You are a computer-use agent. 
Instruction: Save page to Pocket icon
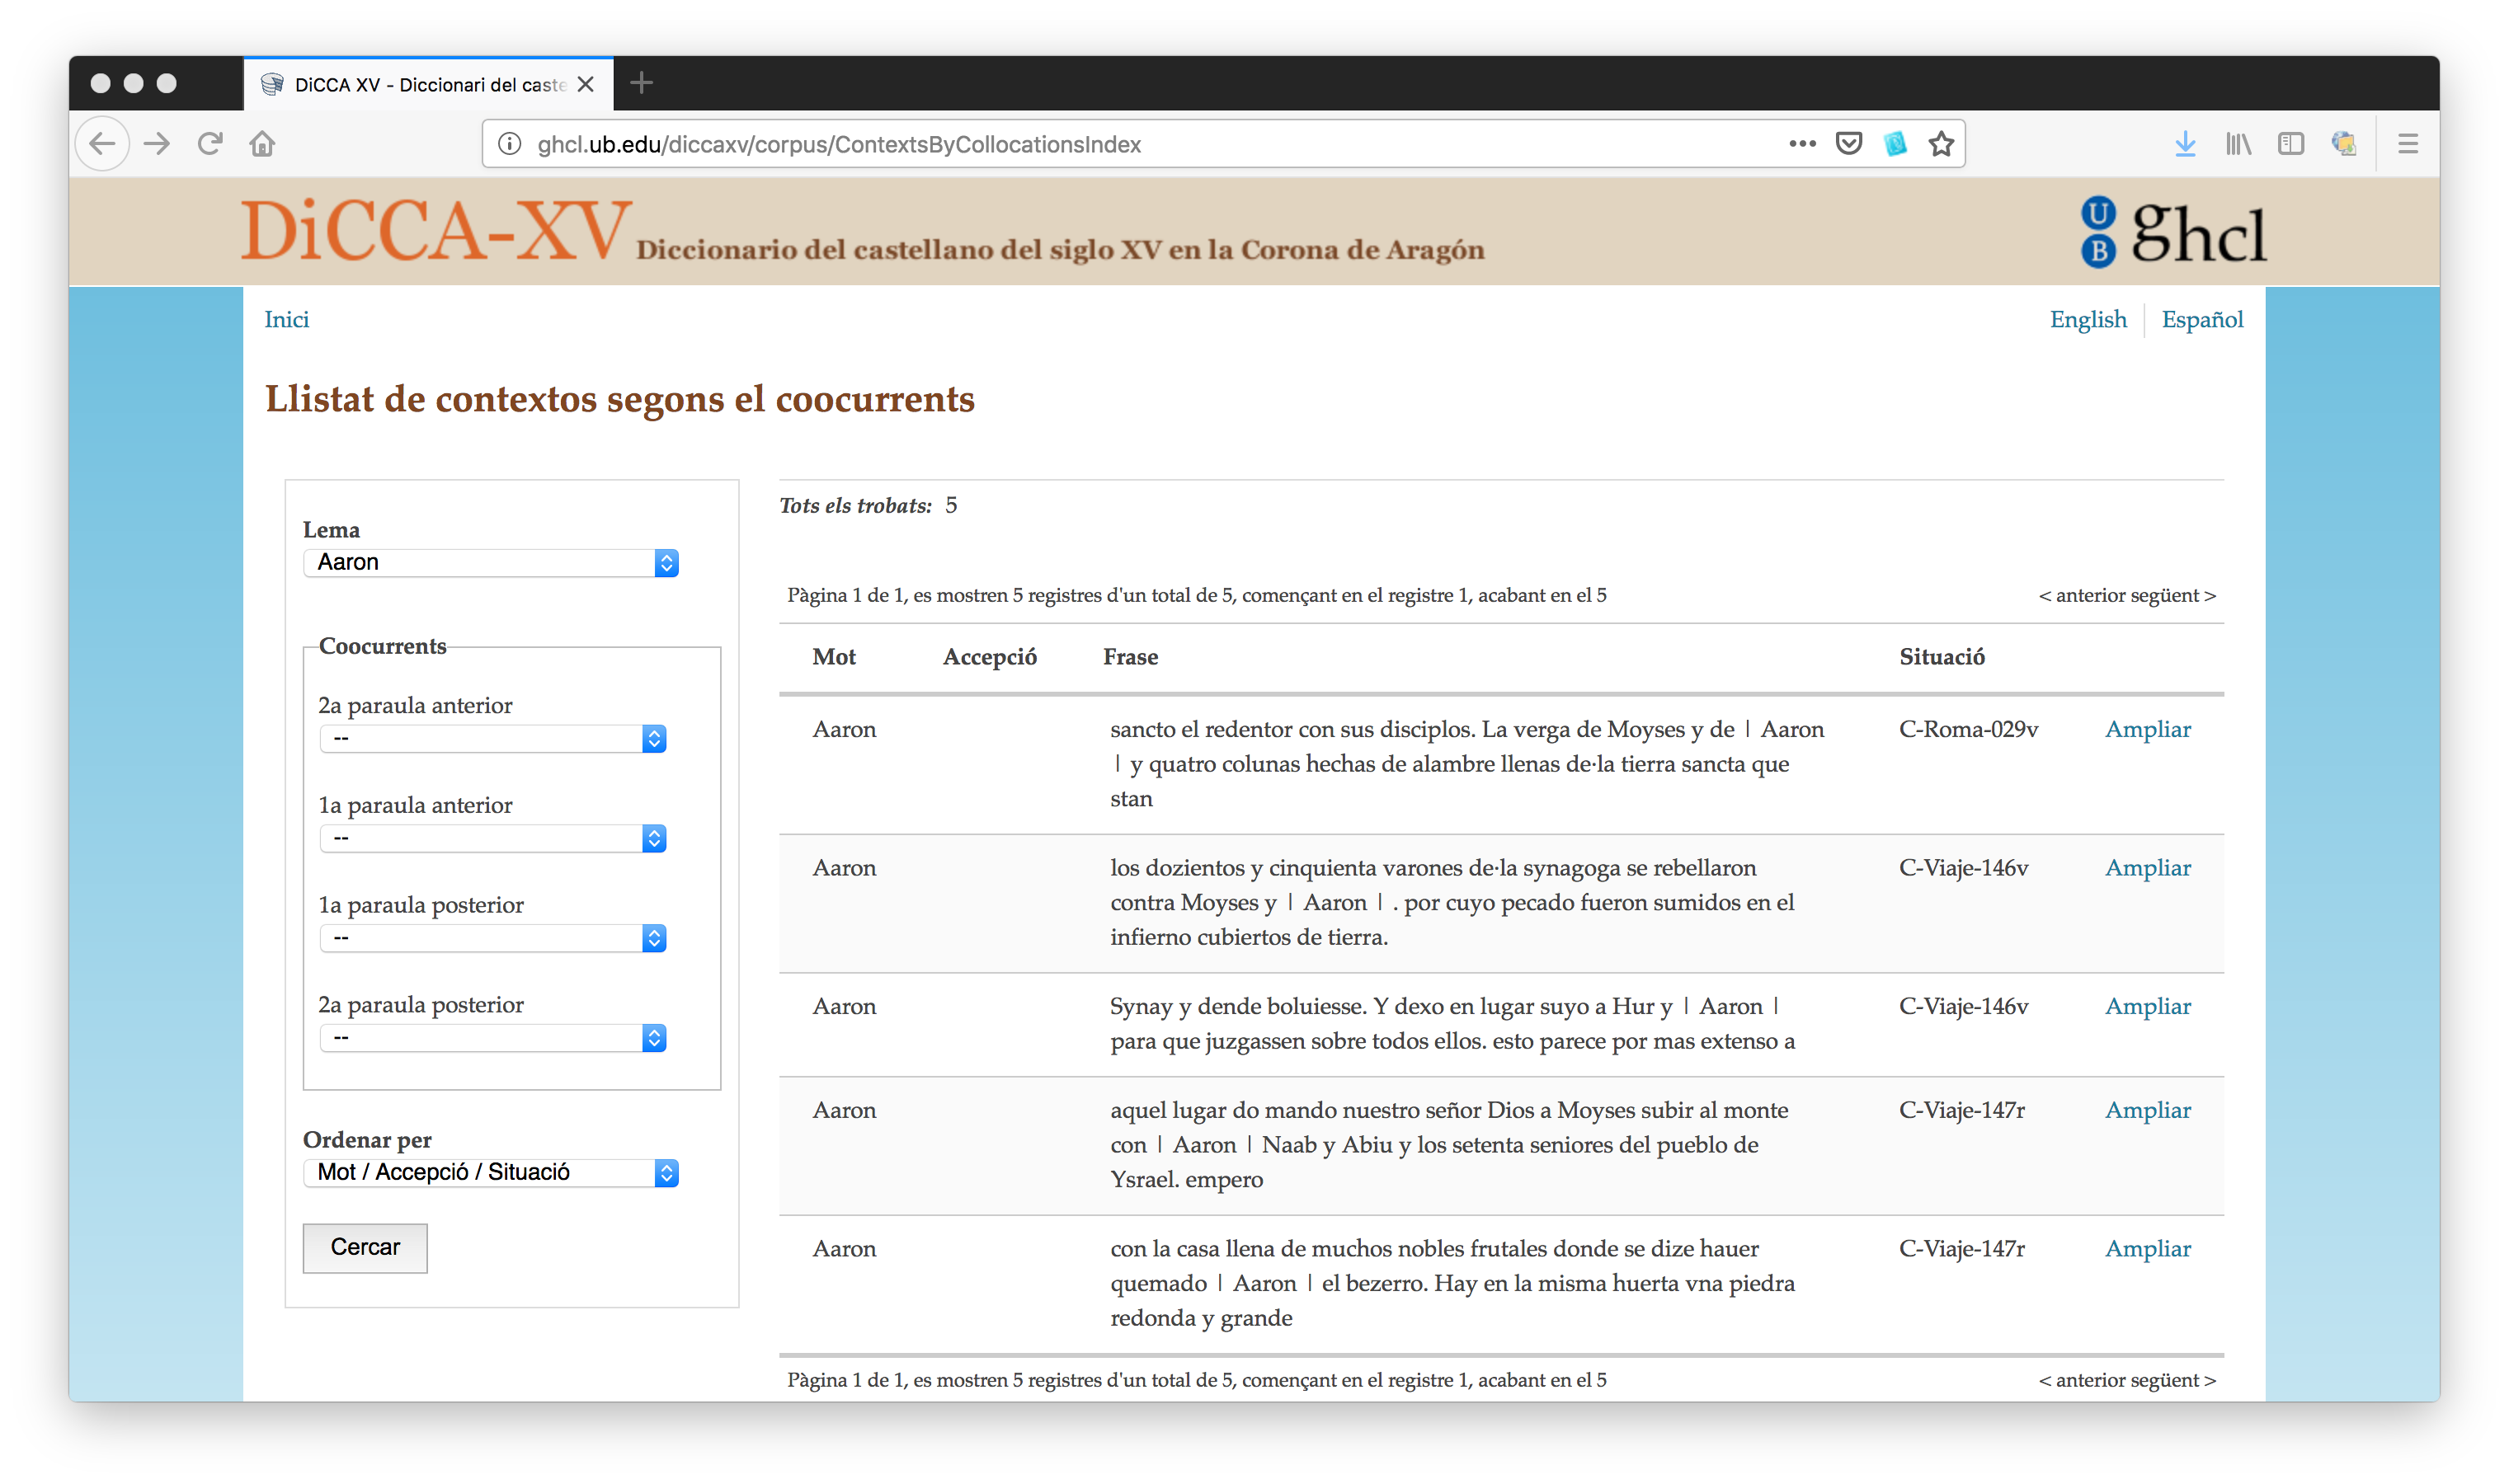(1848, 144)
